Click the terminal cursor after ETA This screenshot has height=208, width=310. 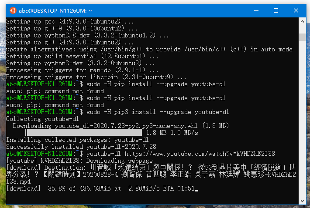196,190
